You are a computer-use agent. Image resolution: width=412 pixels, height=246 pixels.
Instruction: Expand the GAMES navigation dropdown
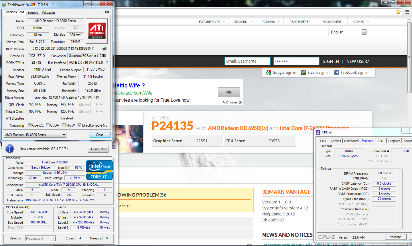click(368, 22)
